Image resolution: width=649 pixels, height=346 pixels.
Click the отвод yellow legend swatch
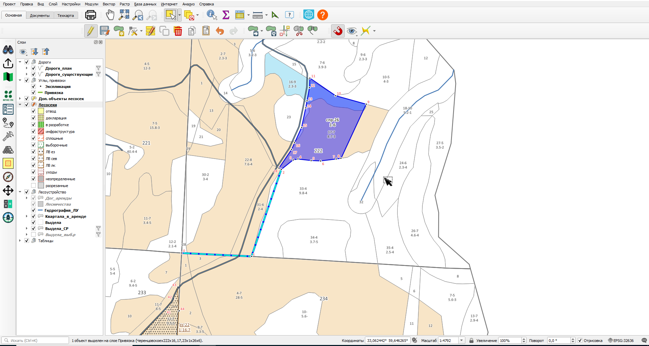[41, 111]
